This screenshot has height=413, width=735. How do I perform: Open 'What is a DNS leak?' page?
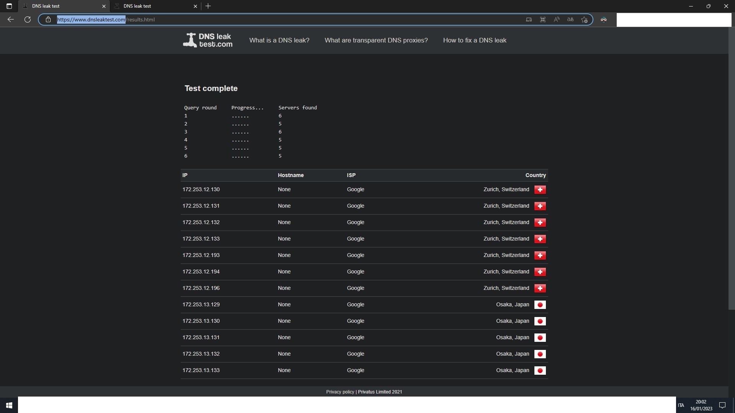(279, 40)
